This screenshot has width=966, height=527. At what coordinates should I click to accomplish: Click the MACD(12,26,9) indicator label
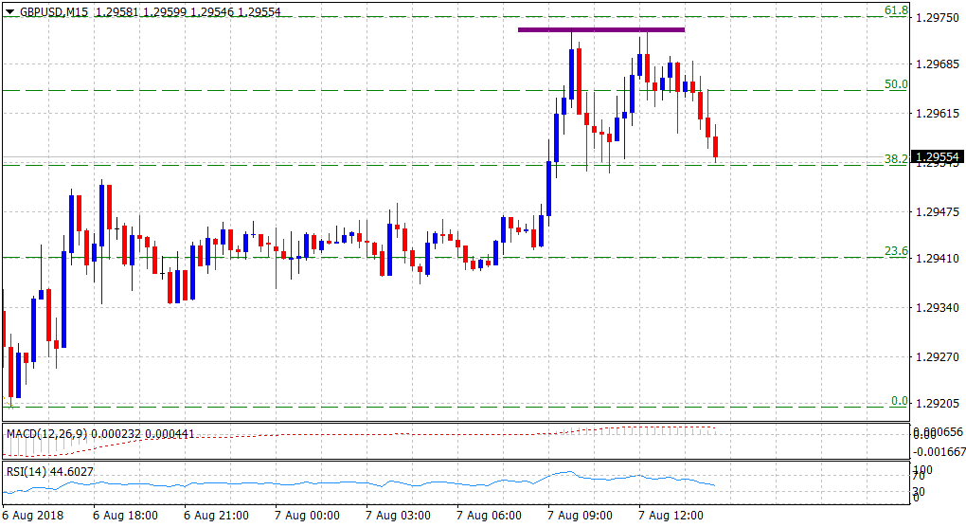pos(45,433)
